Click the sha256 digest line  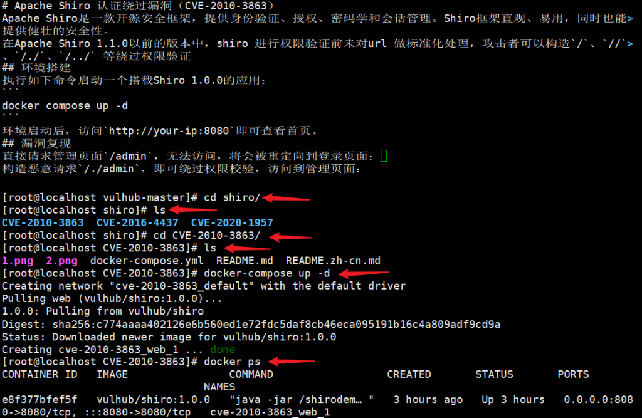coord(251,324)
